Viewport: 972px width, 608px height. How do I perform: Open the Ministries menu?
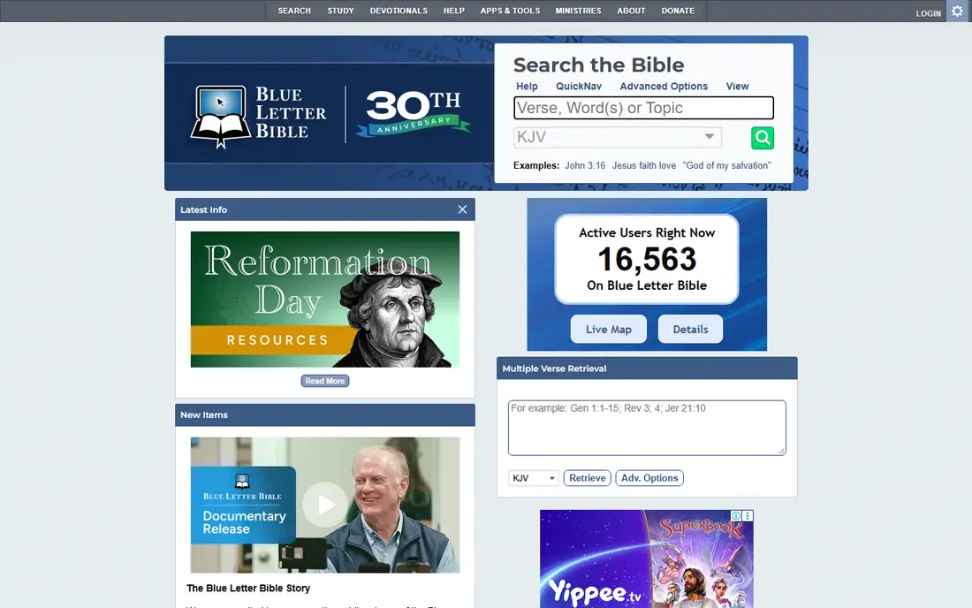[579, 11]
